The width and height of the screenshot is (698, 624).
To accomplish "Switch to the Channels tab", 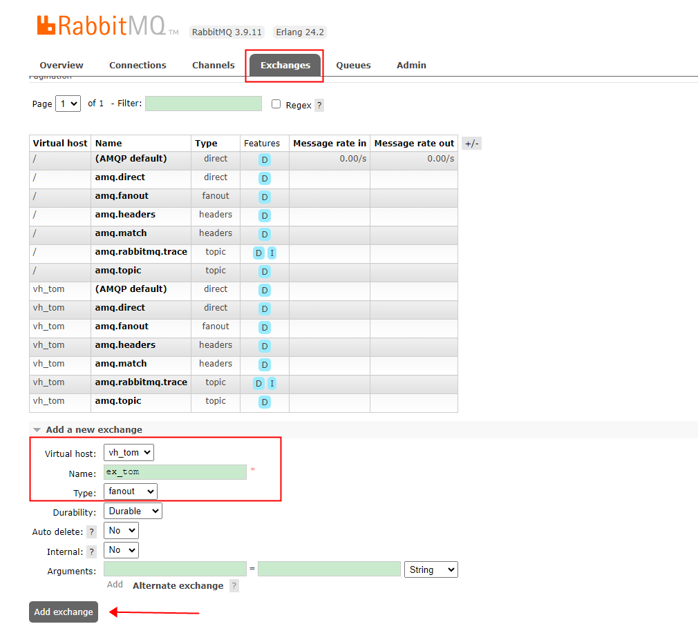I will click(x=214, y=66).
